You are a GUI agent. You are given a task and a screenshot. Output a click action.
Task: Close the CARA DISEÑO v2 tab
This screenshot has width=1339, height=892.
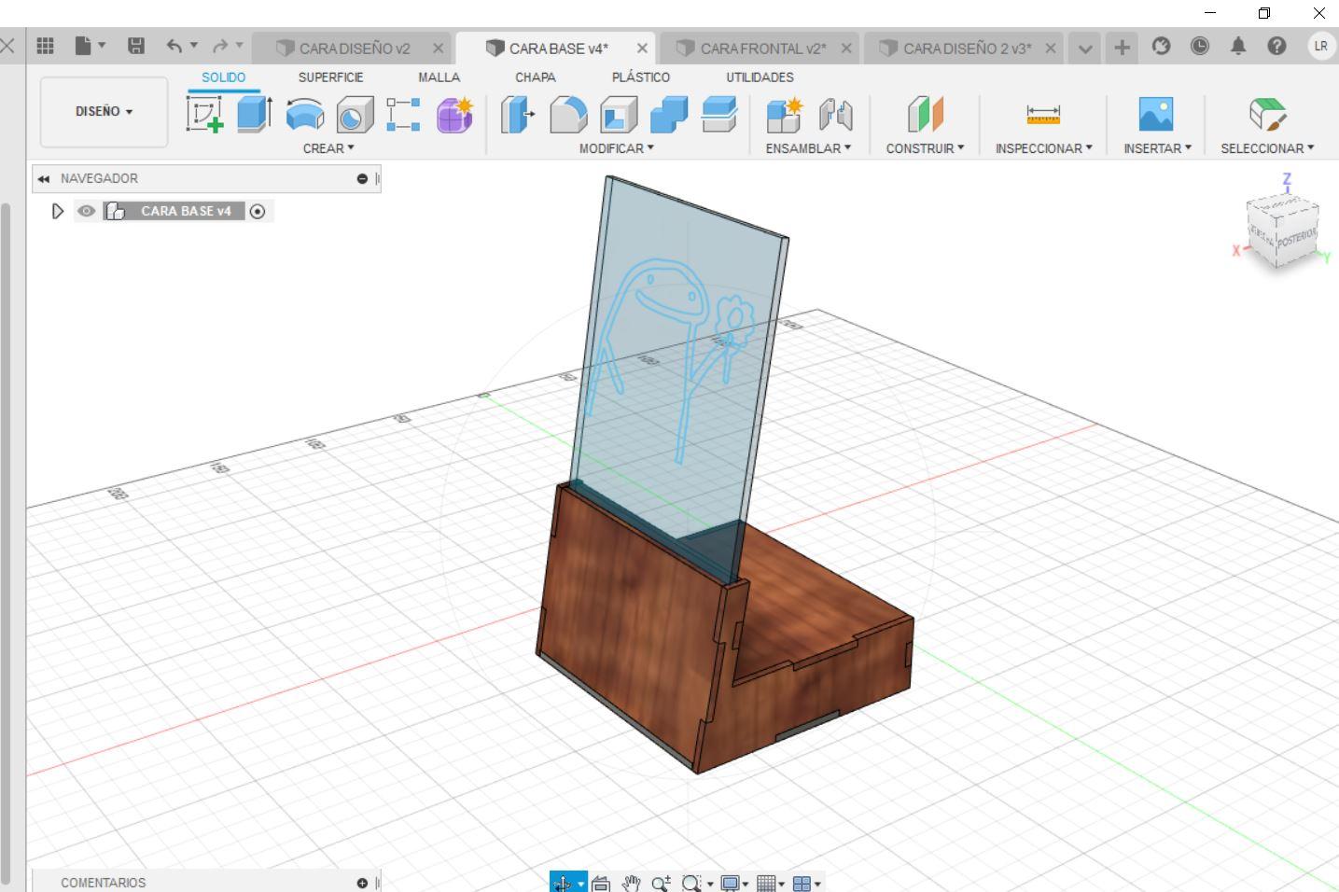click(x=438, y=49)
